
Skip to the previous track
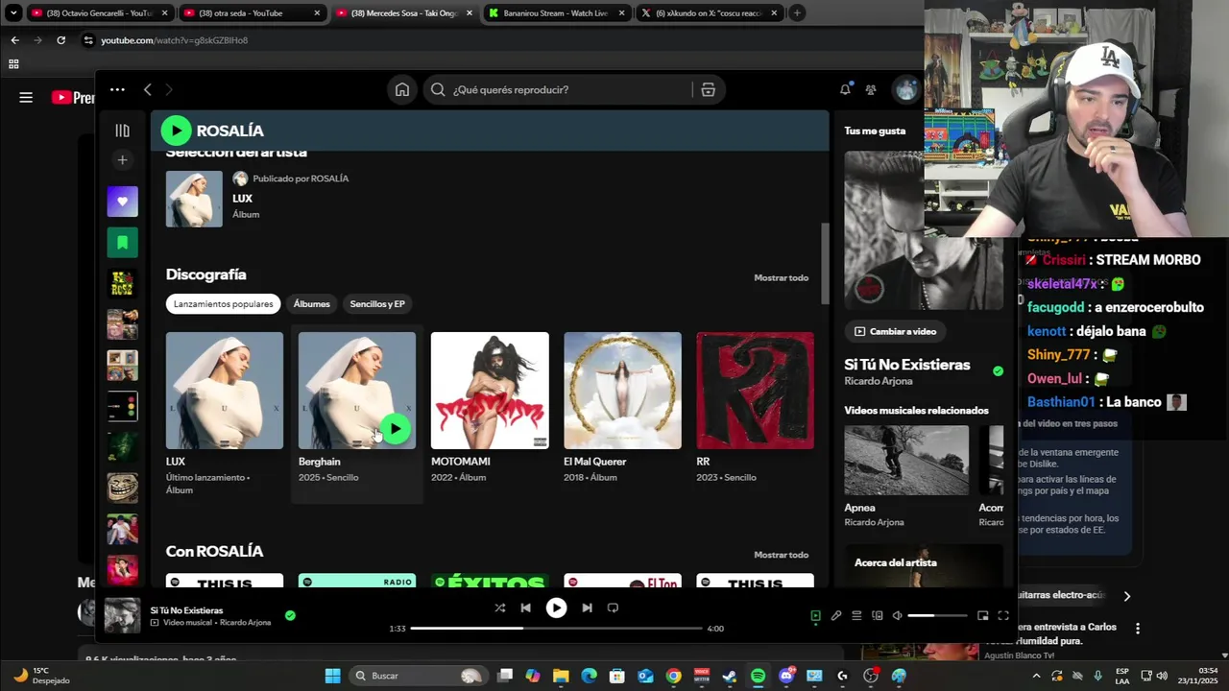click(x=525, y=608)
